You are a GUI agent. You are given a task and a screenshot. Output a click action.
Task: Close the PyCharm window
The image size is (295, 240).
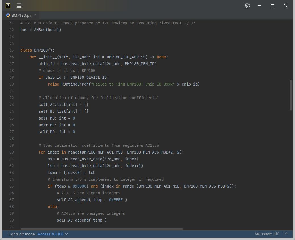pyautogui.click(x=286, y=6)
